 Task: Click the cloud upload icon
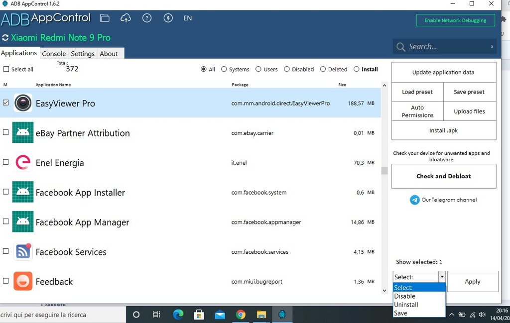click(126, 18)
